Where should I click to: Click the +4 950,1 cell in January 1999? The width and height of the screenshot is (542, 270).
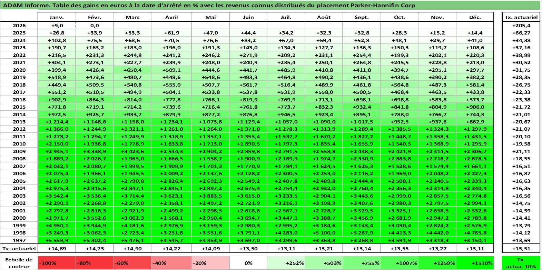pyautogui.click(x=57, y=226)
